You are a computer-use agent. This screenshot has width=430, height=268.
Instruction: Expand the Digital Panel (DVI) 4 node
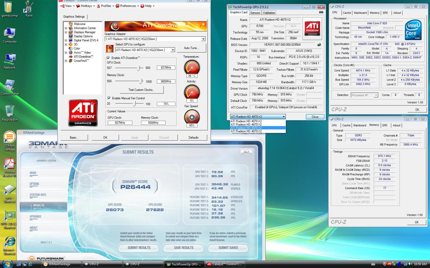click(66, 40)
